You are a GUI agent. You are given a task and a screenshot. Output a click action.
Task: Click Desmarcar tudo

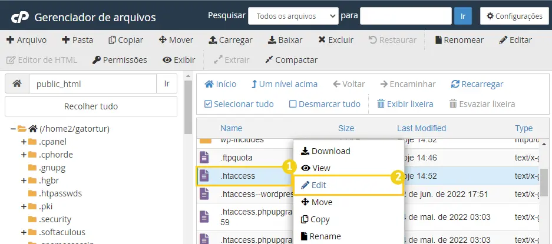pos(325,104)
